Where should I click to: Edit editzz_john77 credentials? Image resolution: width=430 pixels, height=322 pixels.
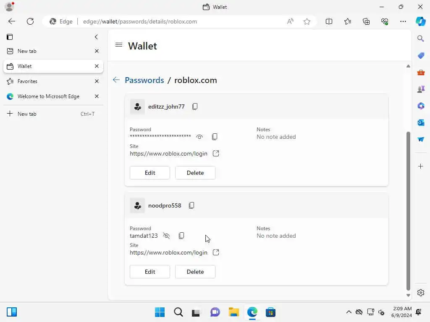[x=150, y=173]
